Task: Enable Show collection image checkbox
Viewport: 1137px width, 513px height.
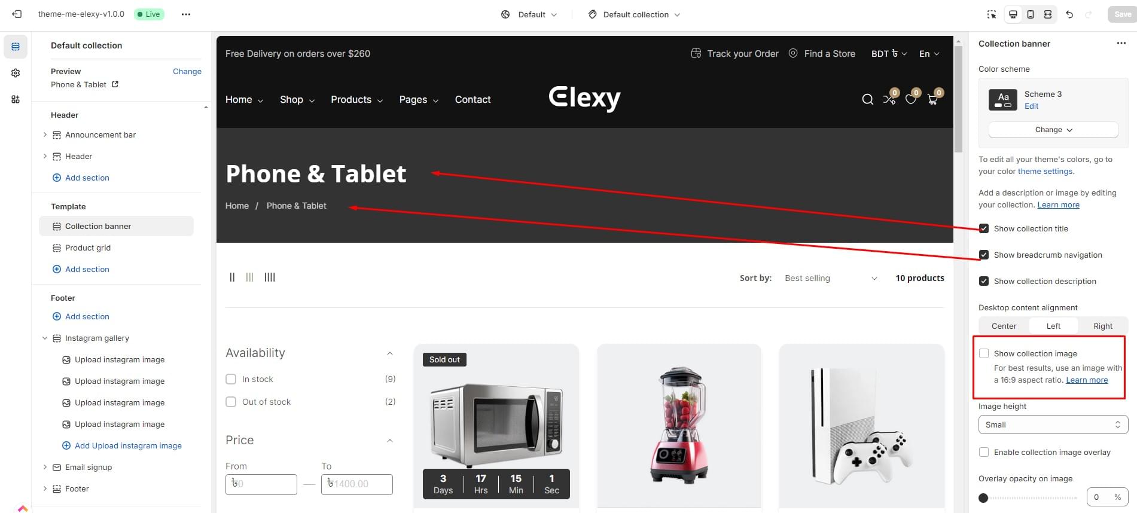Action: click(984, 353)
